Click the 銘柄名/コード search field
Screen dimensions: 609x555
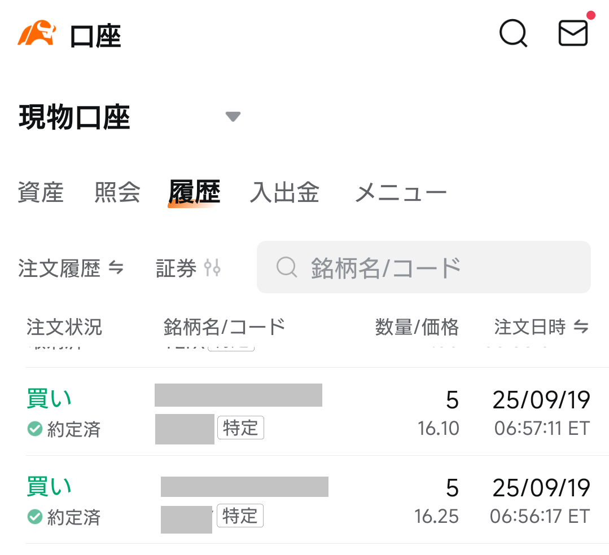click(423, 267)
